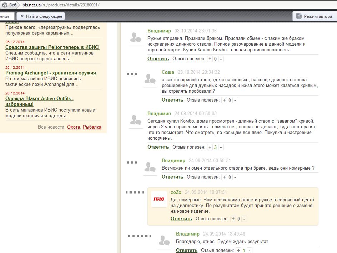337x253 pixels.
Task: Upvote Владимир's 00:58:31 question about barrel exchange
Action: [x=224, y=177]
